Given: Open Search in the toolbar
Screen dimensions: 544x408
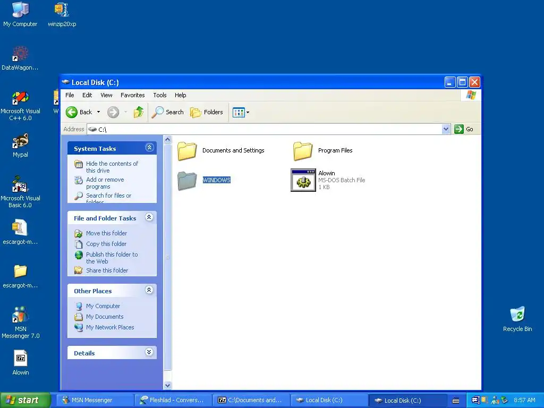Looking at the screenshot, I should (x=167, y=112).
